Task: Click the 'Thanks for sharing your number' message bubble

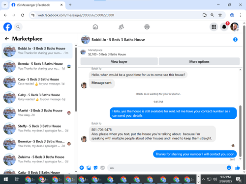Action: [195, 154]
